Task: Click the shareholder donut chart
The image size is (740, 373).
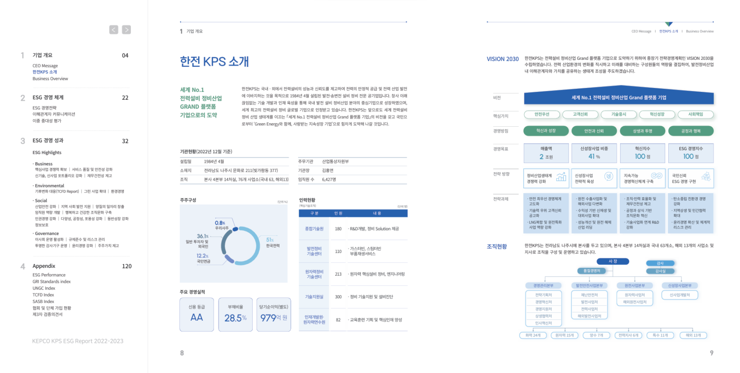Action: pyautogui.click(x=240, y=246)
